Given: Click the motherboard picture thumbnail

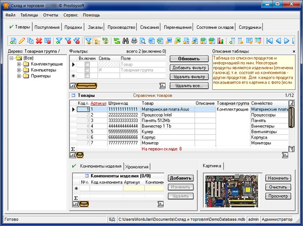Looking at the screenshot, I should (x=231, y=189).
